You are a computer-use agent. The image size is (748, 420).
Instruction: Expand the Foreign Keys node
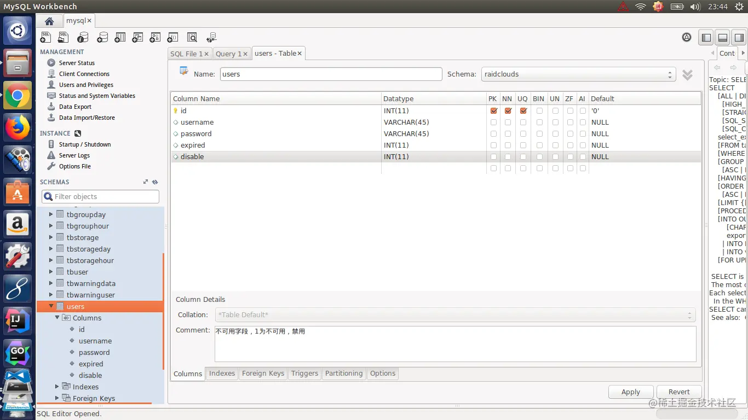pyautogui.click(x=57, y=398)
